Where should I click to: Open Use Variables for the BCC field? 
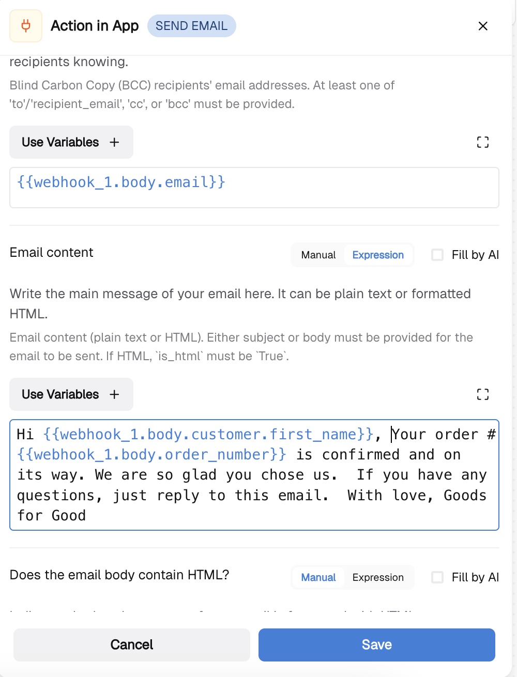pos(71,142)
